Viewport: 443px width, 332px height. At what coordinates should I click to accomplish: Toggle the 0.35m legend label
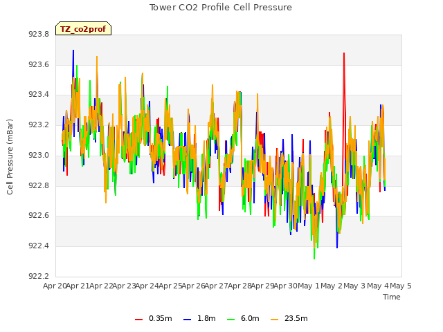click(x=161, y=318)
